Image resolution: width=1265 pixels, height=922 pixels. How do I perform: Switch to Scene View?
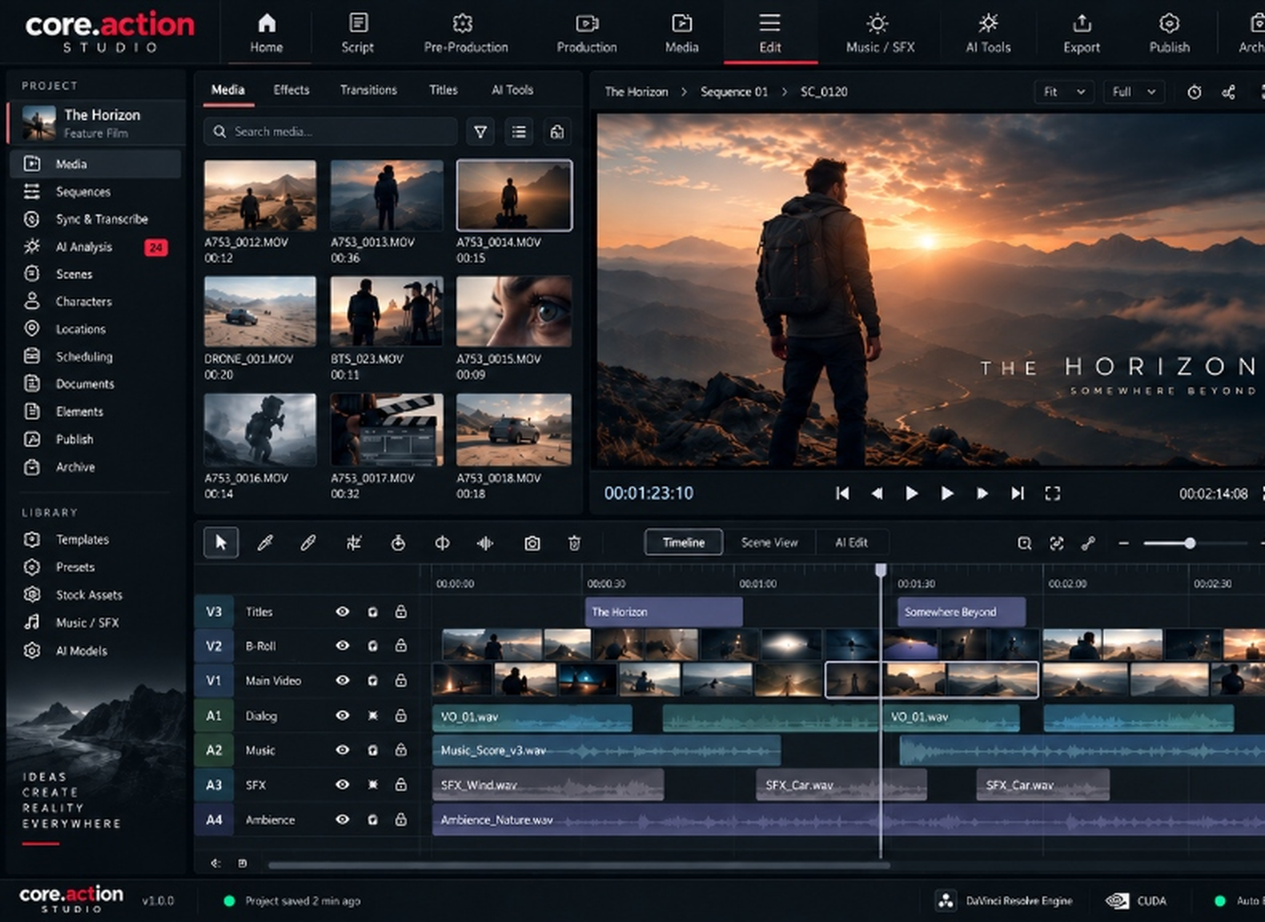click(x=769, y=543)
